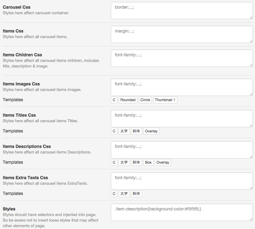255x229 pixels.
Task: Apply 太字 template to Items Titles
Action: tap(124, 131)
